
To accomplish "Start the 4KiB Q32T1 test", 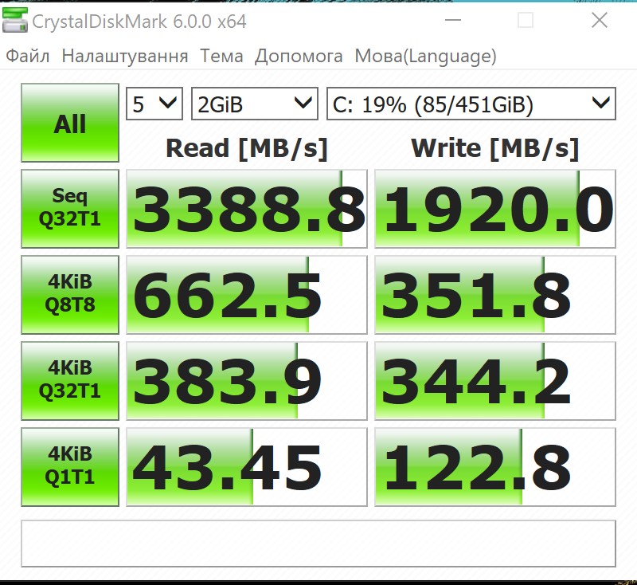I will 70,381.
